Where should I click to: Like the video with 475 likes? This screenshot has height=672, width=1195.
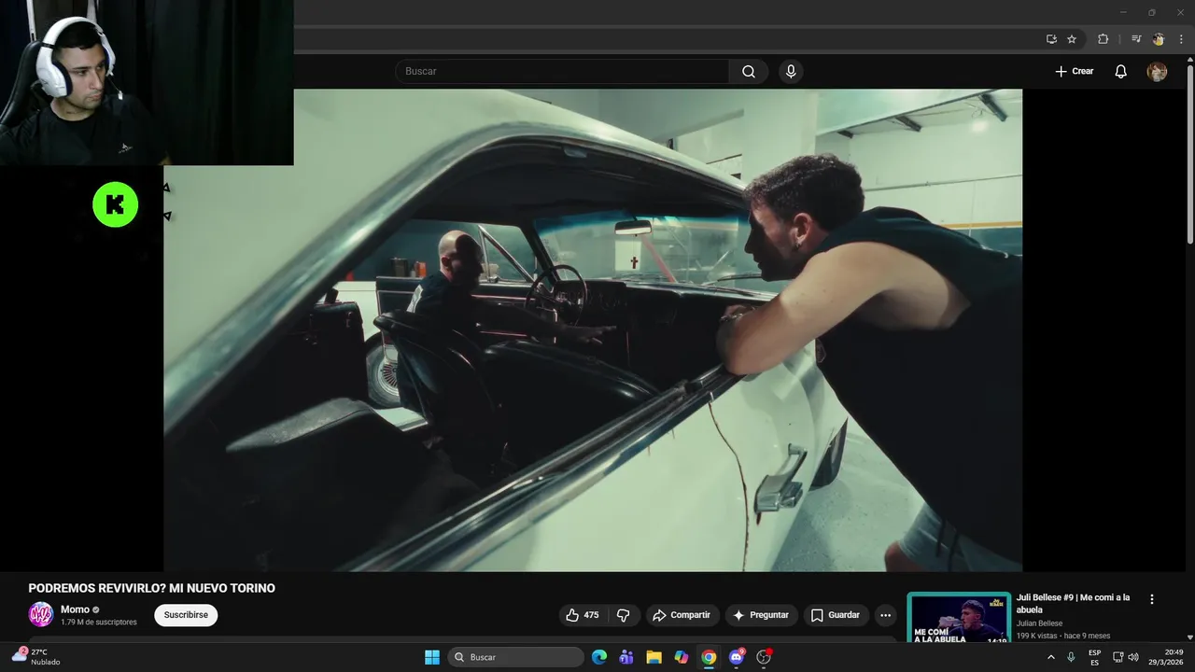point(583,615)
